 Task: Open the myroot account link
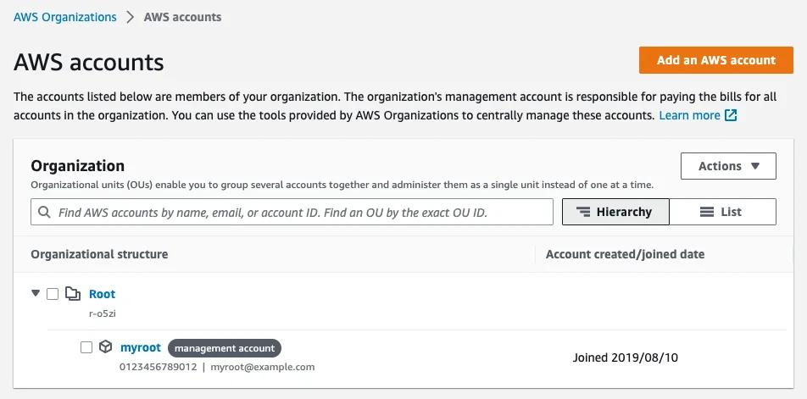[x=141, y=347]
